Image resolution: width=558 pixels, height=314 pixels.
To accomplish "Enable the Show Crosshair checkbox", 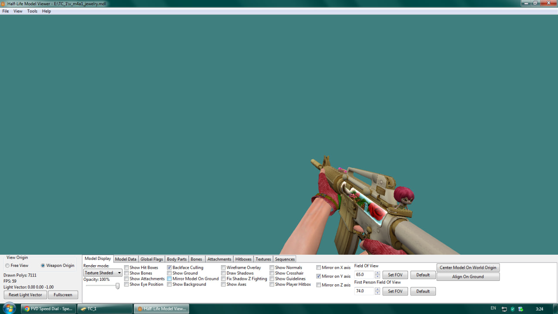I will coord(272,273).
